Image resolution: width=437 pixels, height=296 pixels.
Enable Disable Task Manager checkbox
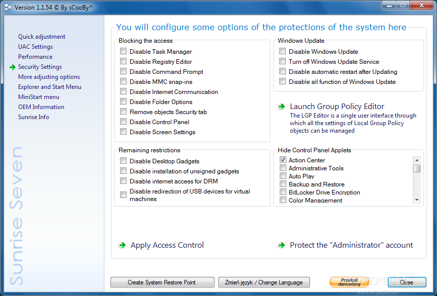click(123, 51)
